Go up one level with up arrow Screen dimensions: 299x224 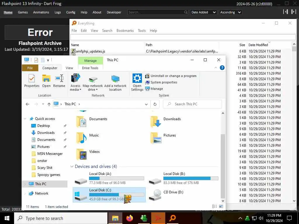tap(49, 104)
